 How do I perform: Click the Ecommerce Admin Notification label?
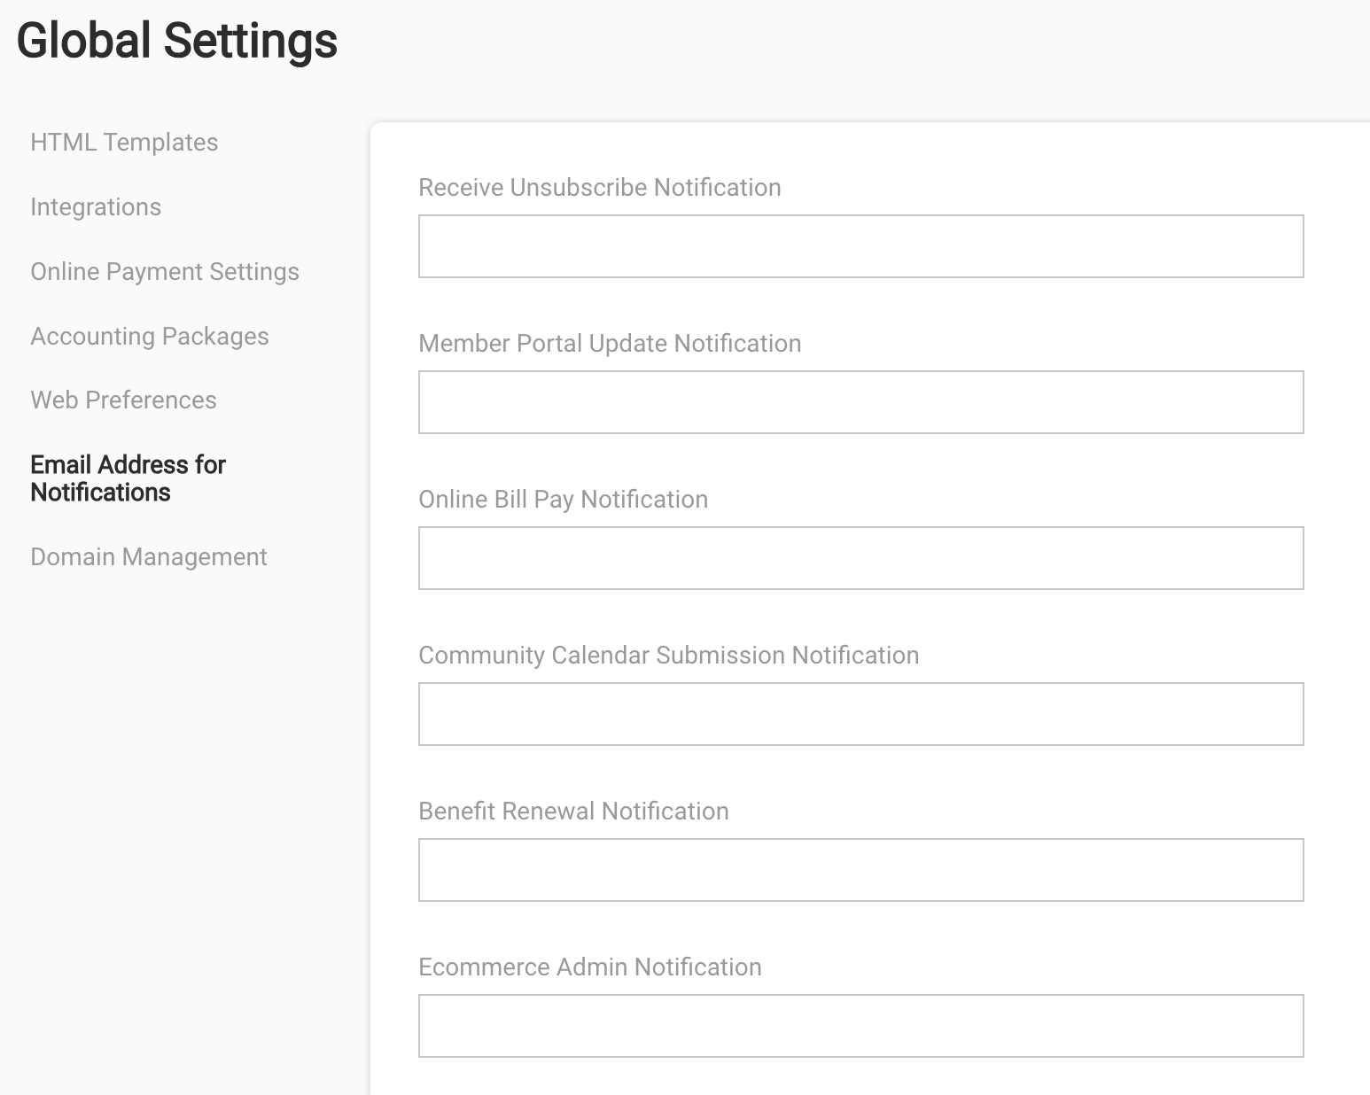pos(590,967)
